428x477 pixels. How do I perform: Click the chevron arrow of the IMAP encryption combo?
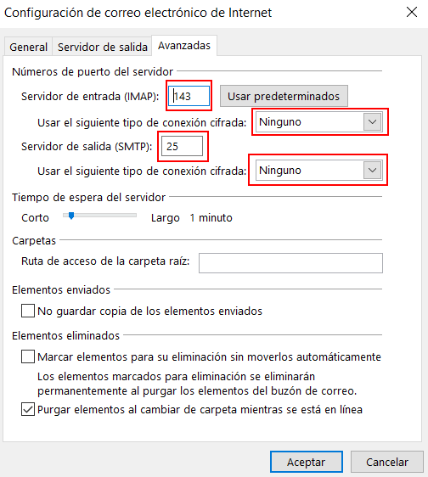(x=372, y=121)
